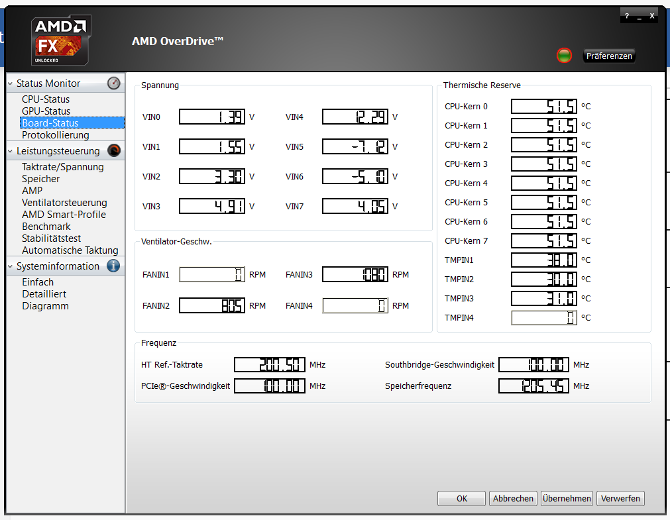670x520 pixels.
Task: Open the help question mark button
Action: pos(626,17)
